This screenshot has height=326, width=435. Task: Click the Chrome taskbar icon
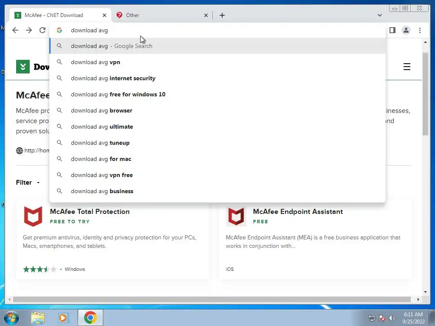(x=90, y=318)
